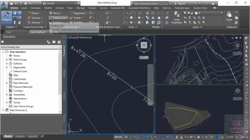Toggle grid display in status bar

point(126,137)
